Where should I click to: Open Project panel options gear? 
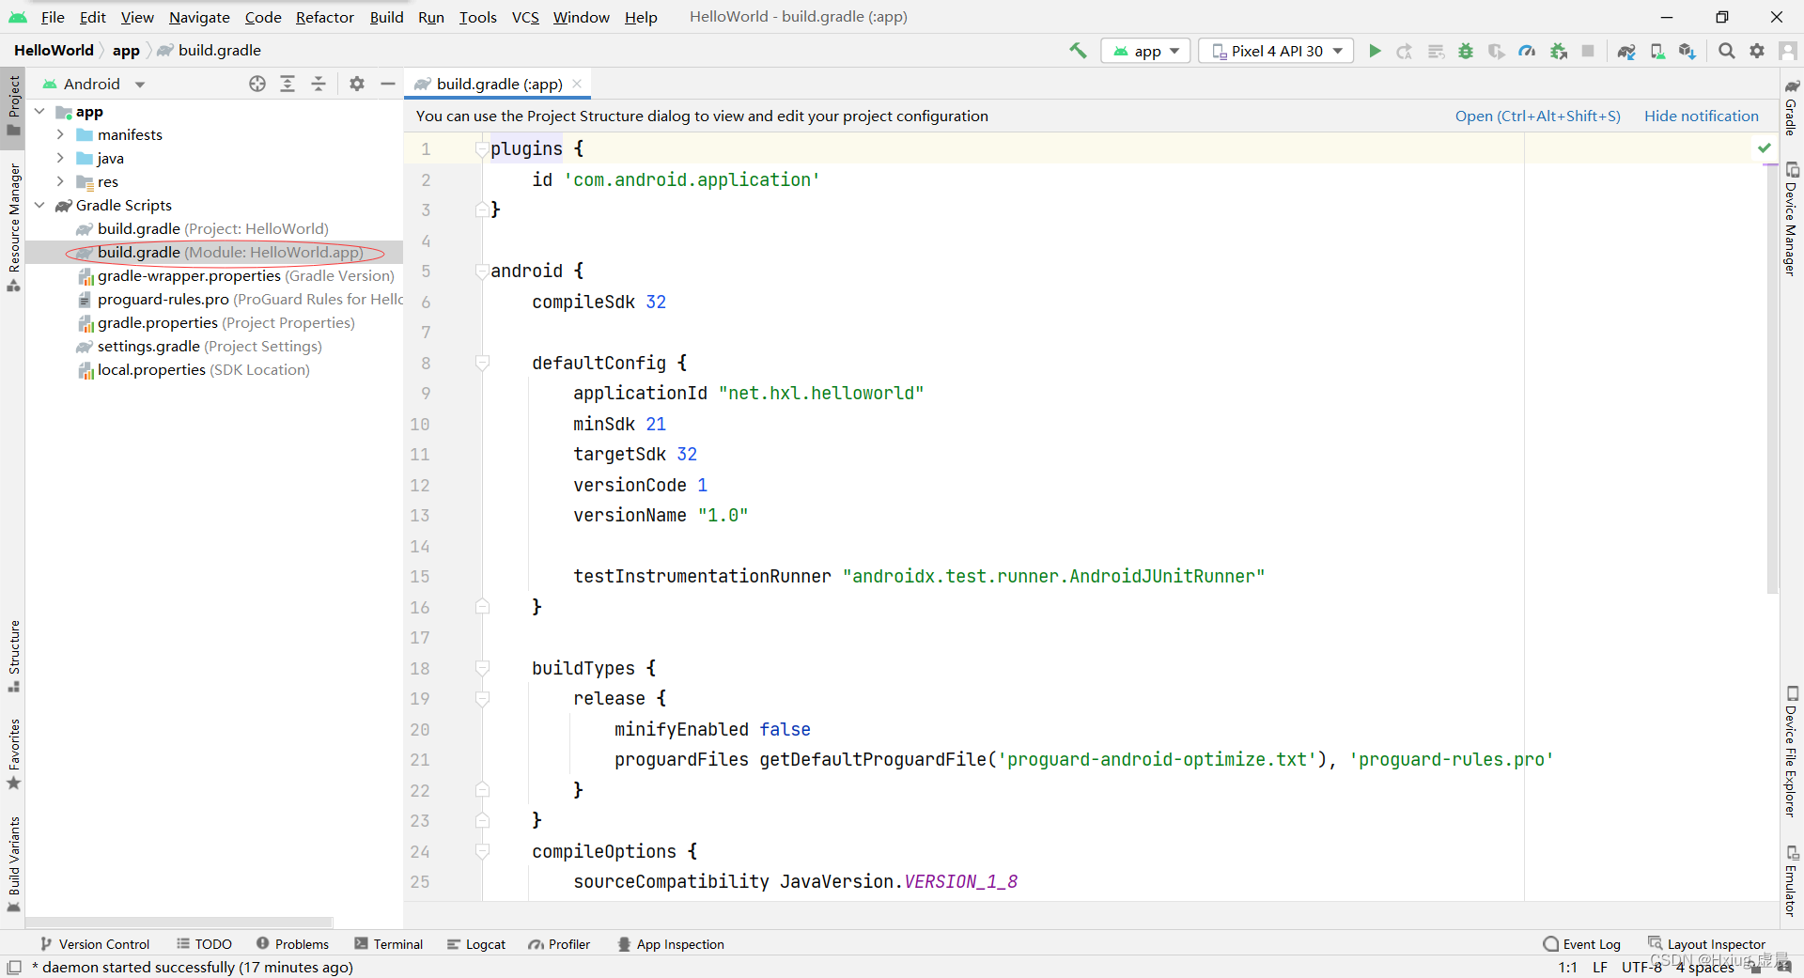click(357, 84)
